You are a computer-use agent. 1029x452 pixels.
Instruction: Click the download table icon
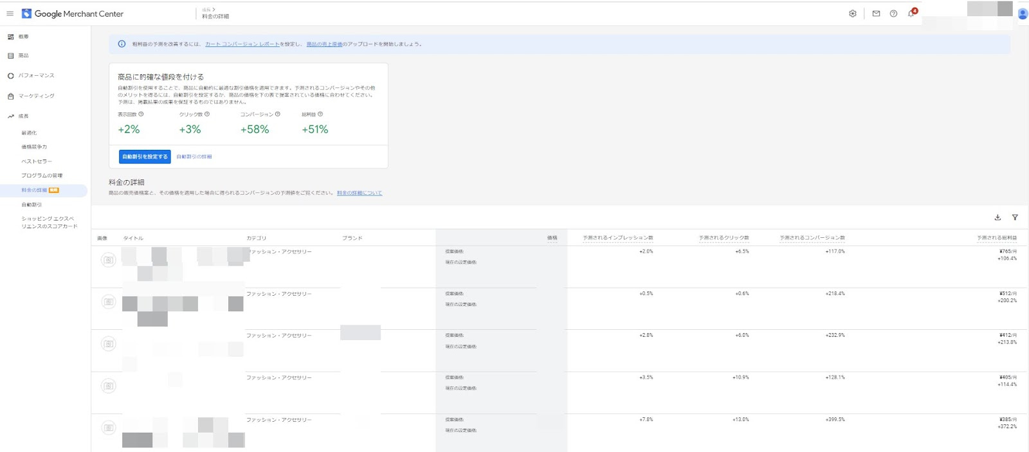997,217
